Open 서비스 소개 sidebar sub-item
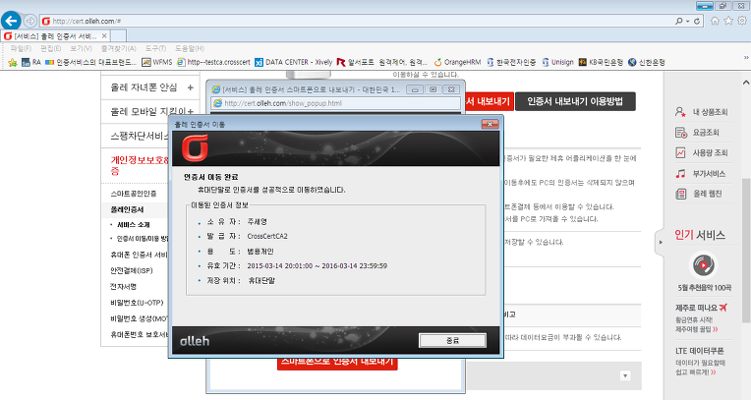The image size is (751, 400). (133, 225)
